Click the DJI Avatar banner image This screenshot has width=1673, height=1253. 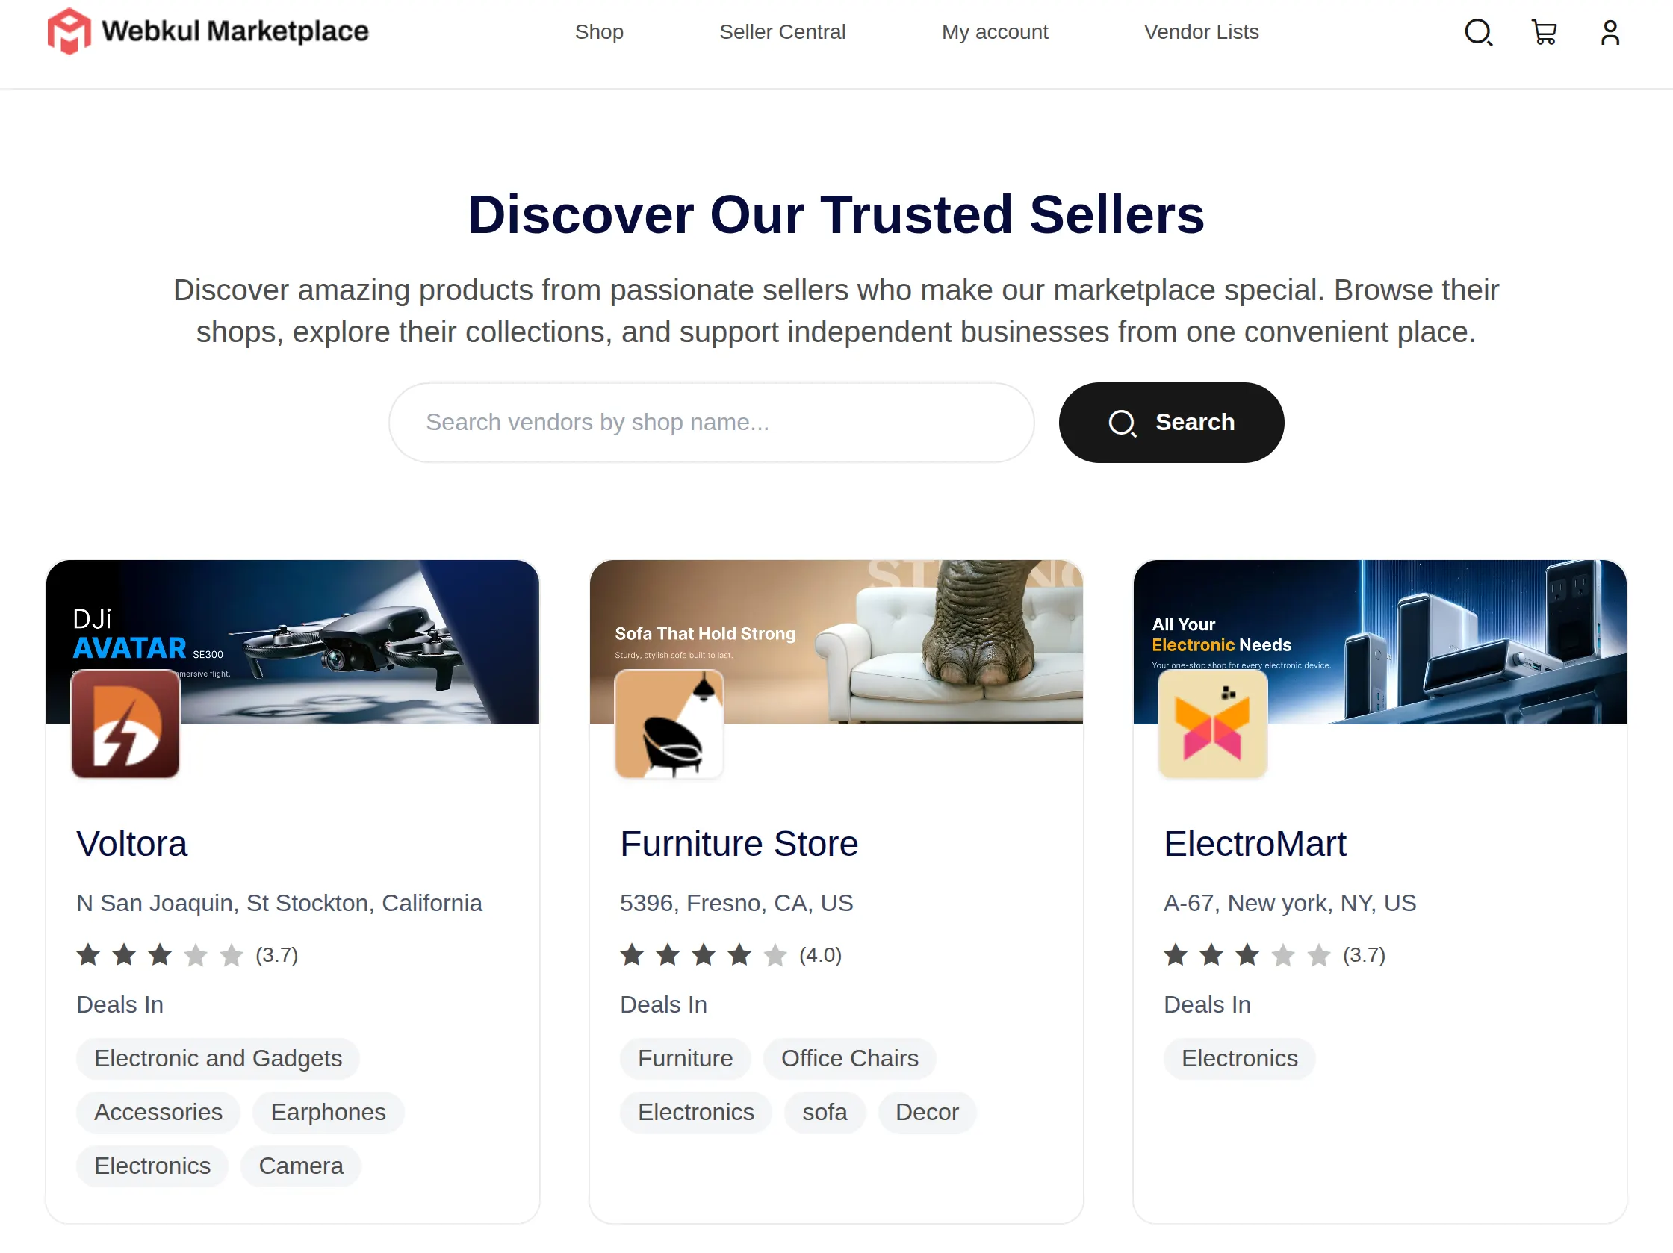293,642
